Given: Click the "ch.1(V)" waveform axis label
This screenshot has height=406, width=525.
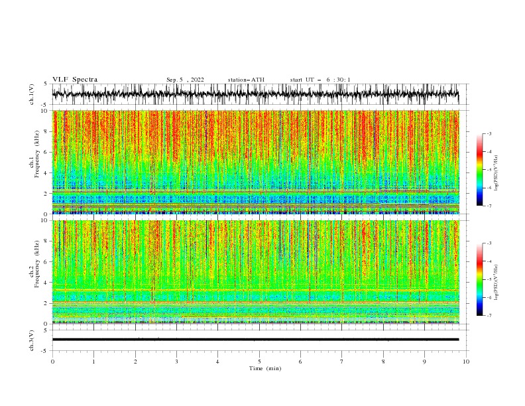Looking at the screenshot, I should coord(32,94).
